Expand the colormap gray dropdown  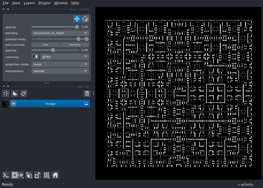(64, 57)
